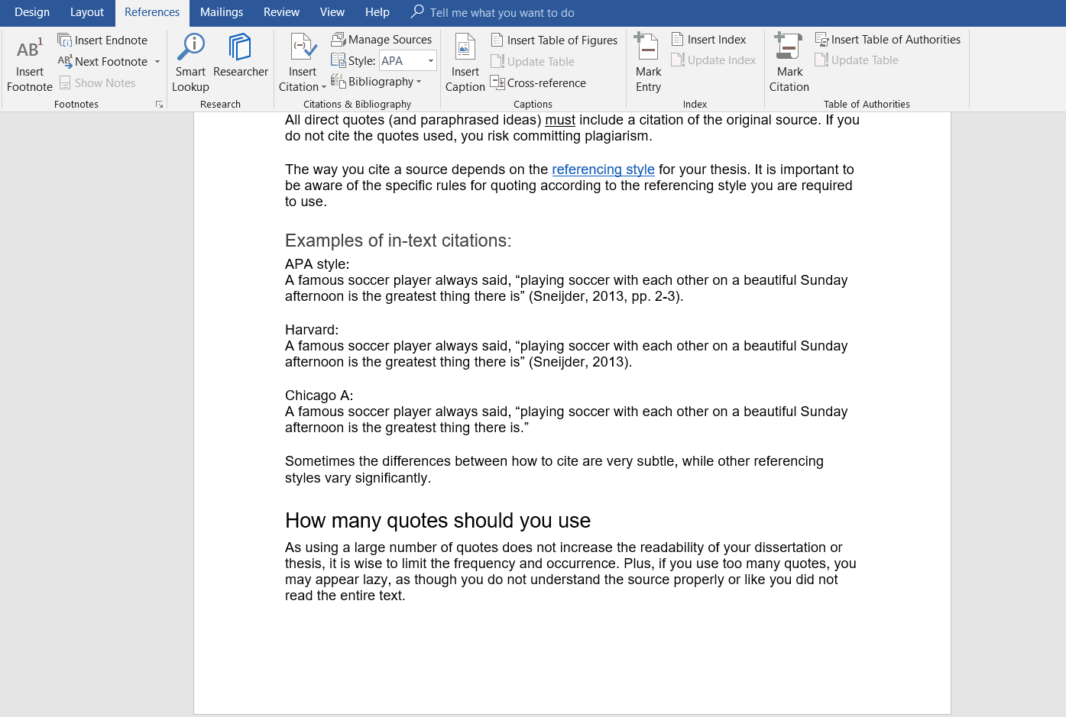Click Mark Entry icon

[x=647, y=48]
